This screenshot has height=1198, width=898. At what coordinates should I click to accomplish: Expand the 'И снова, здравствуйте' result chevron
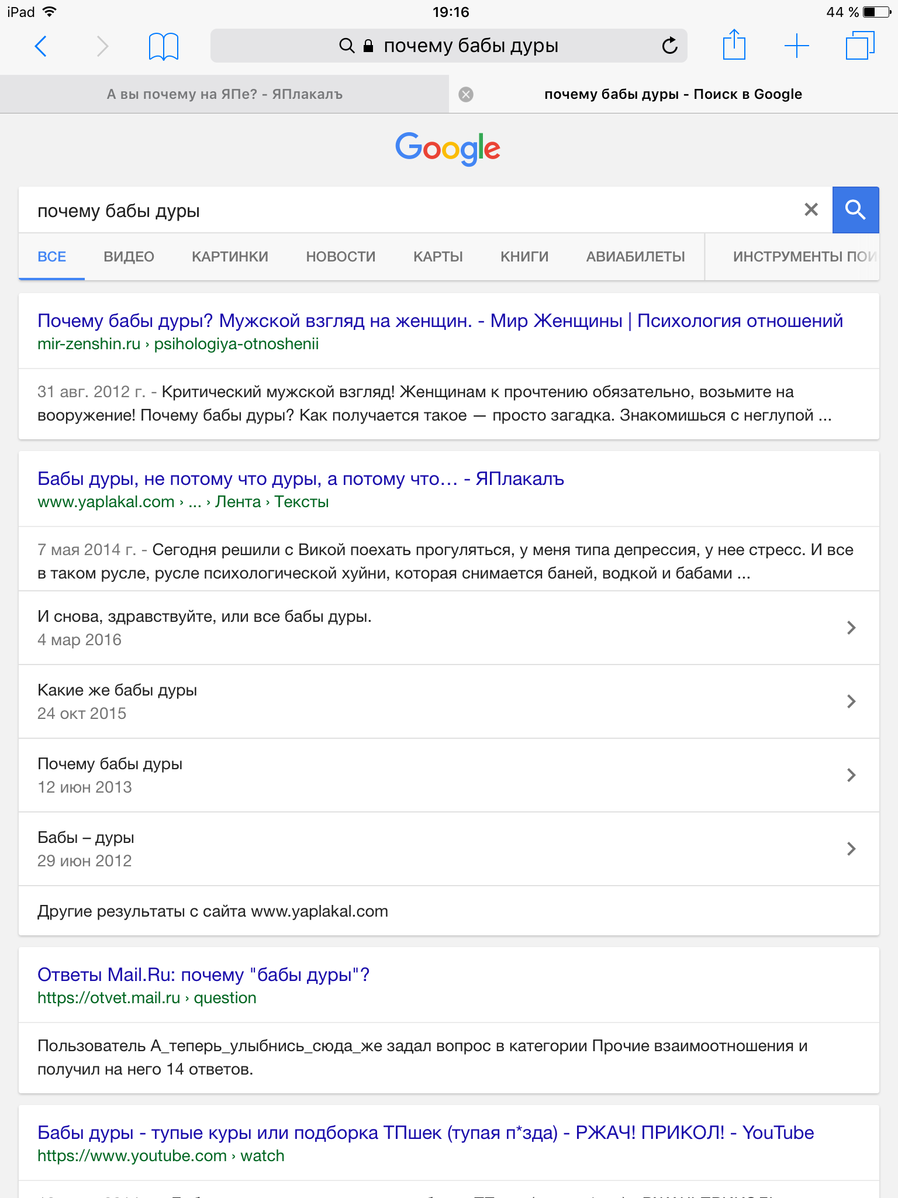point(851,628)
